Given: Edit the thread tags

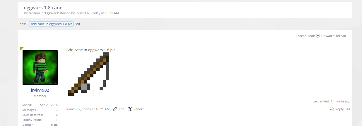Looking at the screenshot, I should pyautogui.click(x=77, y=24).
